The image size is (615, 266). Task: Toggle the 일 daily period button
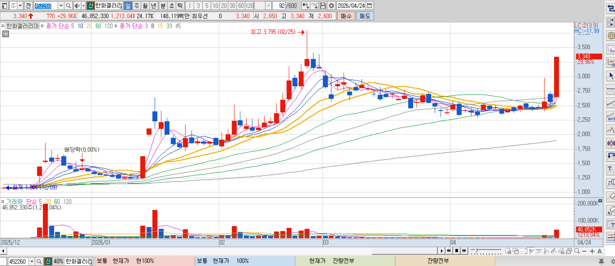click(x=128, y=6)
